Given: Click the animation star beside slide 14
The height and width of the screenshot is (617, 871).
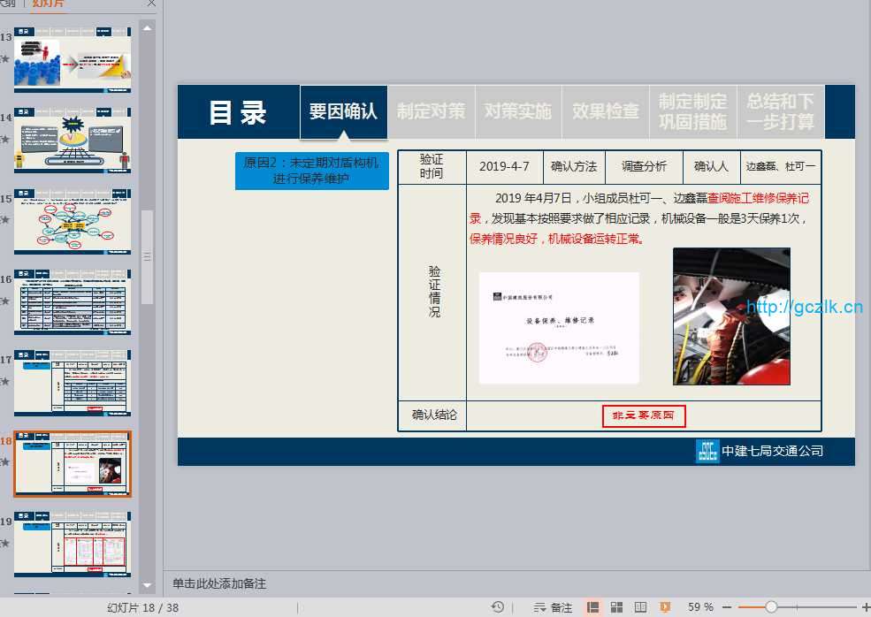Looking at the screenshot, I should pyautogui.click(x=5, y=139).
